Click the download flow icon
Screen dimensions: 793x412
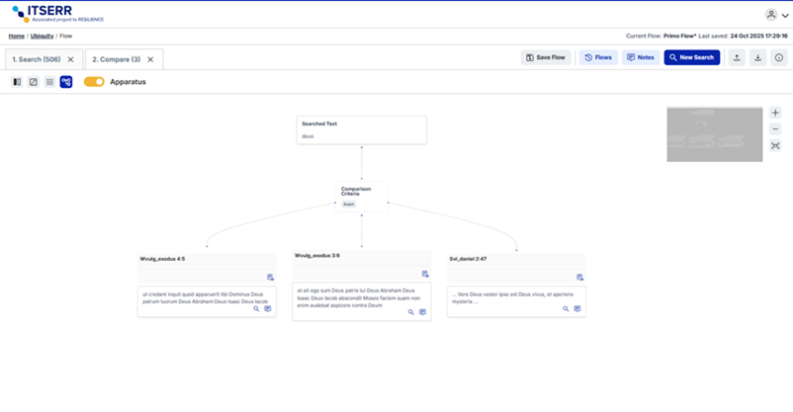click(758, 57)
